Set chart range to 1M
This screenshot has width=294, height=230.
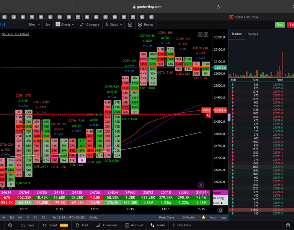point(3,217)
